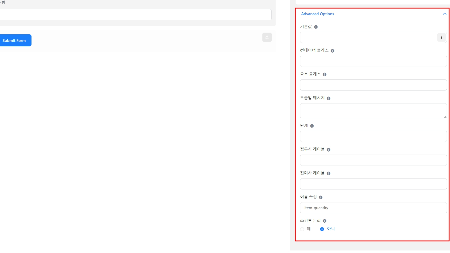Screen dimensions: 450x253
Task: Click the 도움말 메시지 label text
Action: (312, 98)
